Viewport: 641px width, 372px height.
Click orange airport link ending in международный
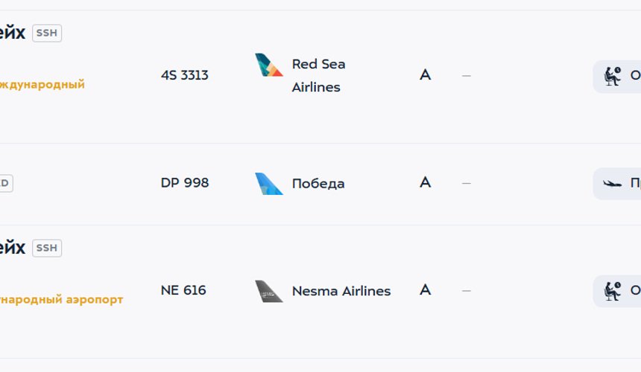[42, 84]
